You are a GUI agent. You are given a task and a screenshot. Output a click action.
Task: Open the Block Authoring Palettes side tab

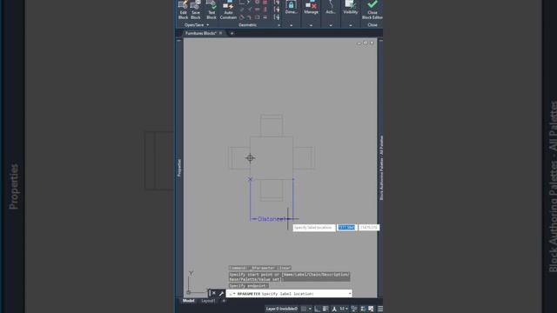381,168
